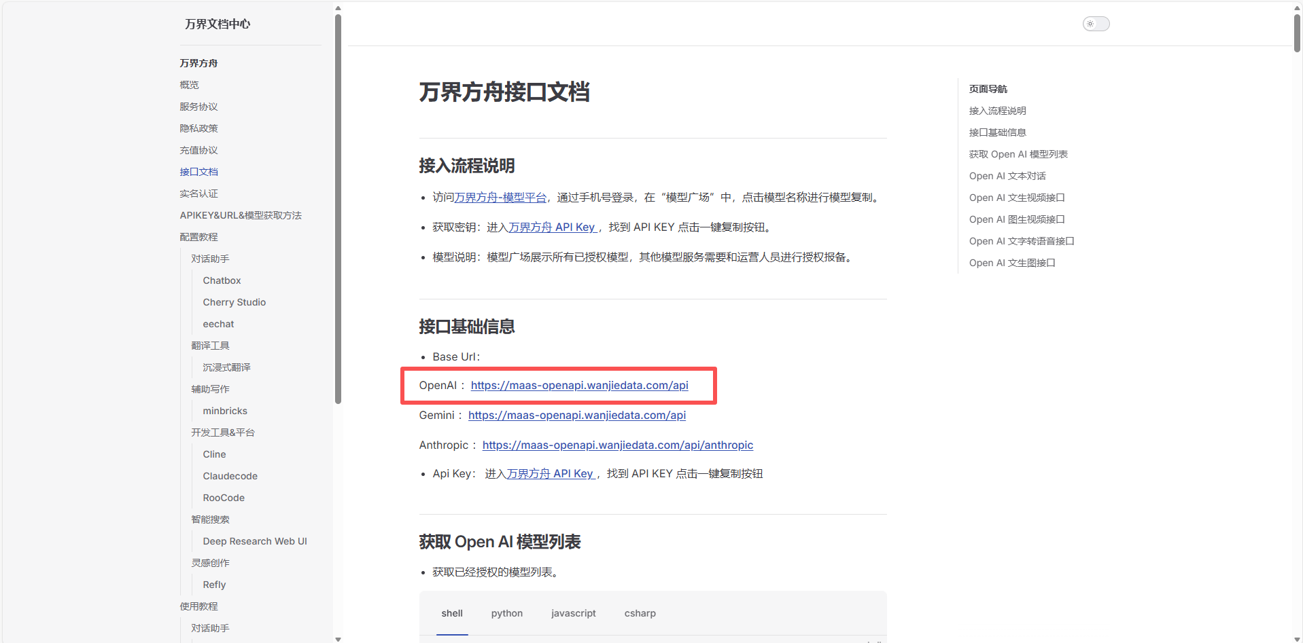Open the Gemini Base Url link
1303x643 pixels.
[576, 415]
